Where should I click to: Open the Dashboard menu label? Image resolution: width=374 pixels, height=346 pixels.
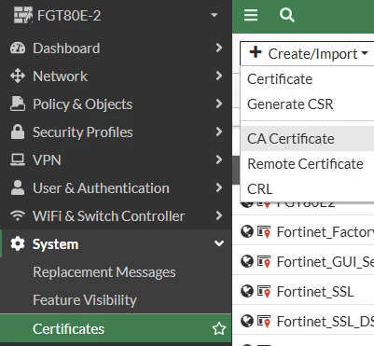pos(66,48)
